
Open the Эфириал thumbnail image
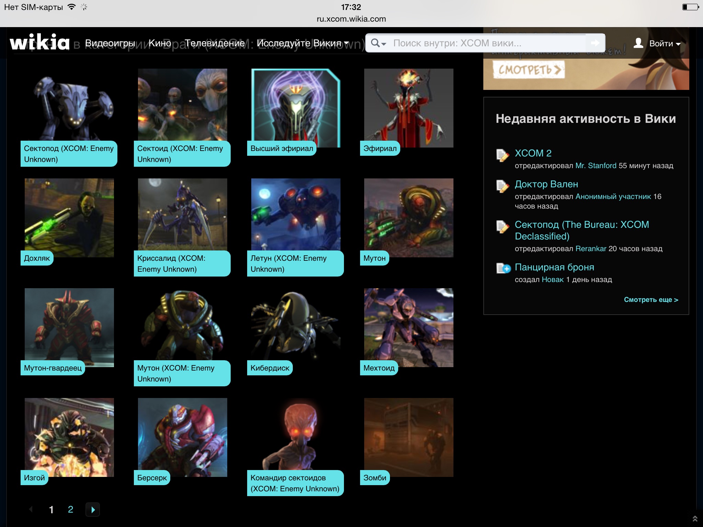point(408,105)
